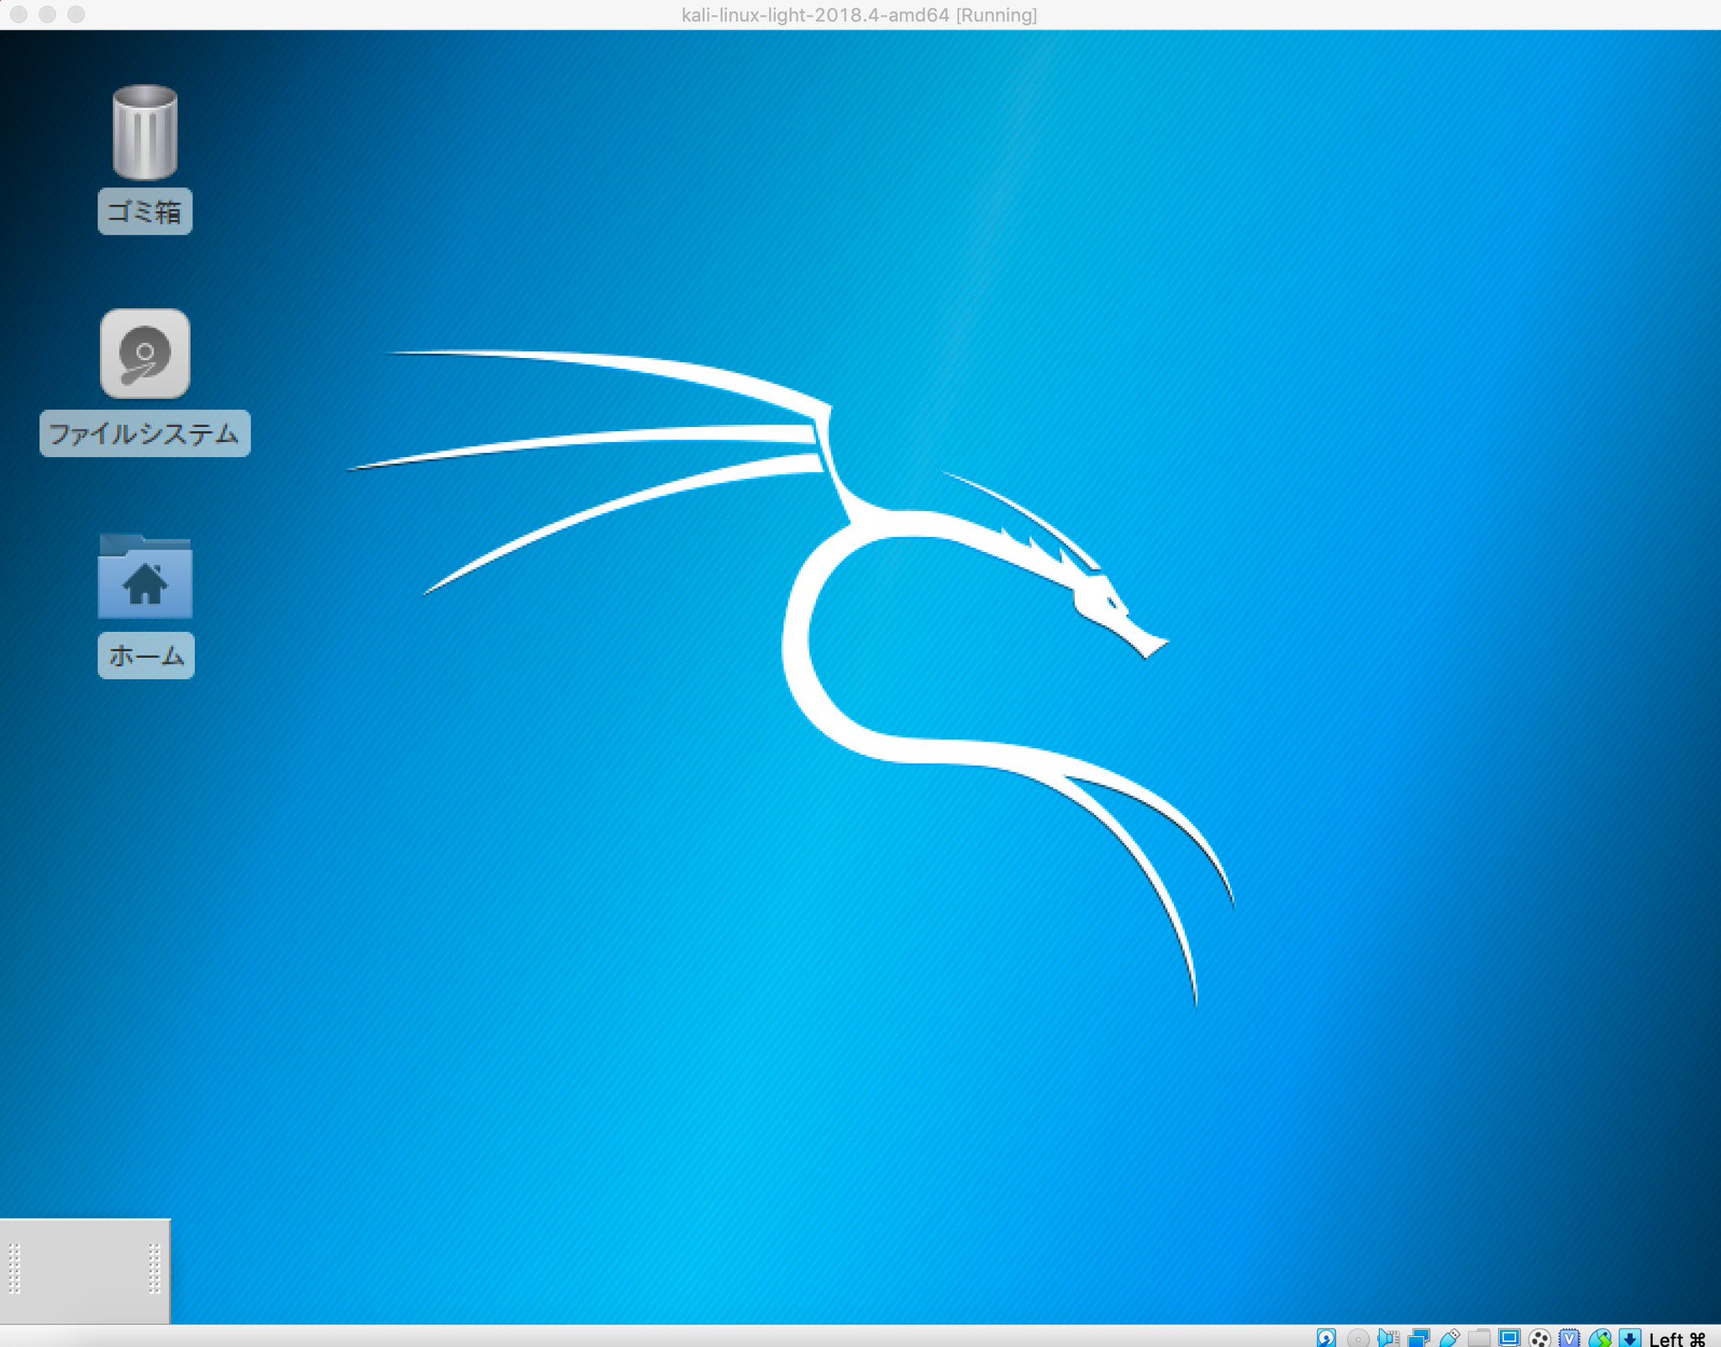Image resolution: width=1721 pixels, height=1347 pixels.
Task: Click right handle of bottom desktop panel
Action: click(x=154, y=1269)
